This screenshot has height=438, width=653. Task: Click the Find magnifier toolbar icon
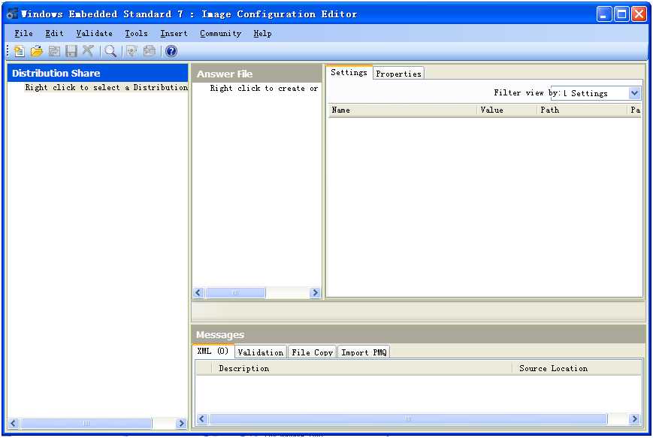[110, 51]
